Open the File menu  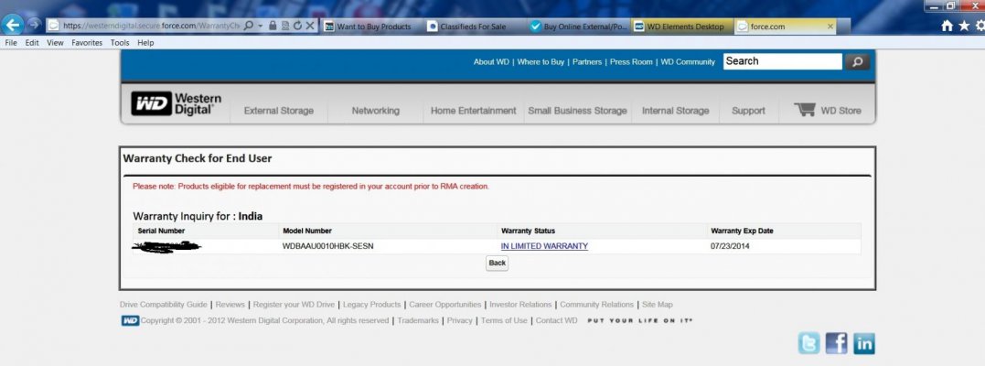11,43
